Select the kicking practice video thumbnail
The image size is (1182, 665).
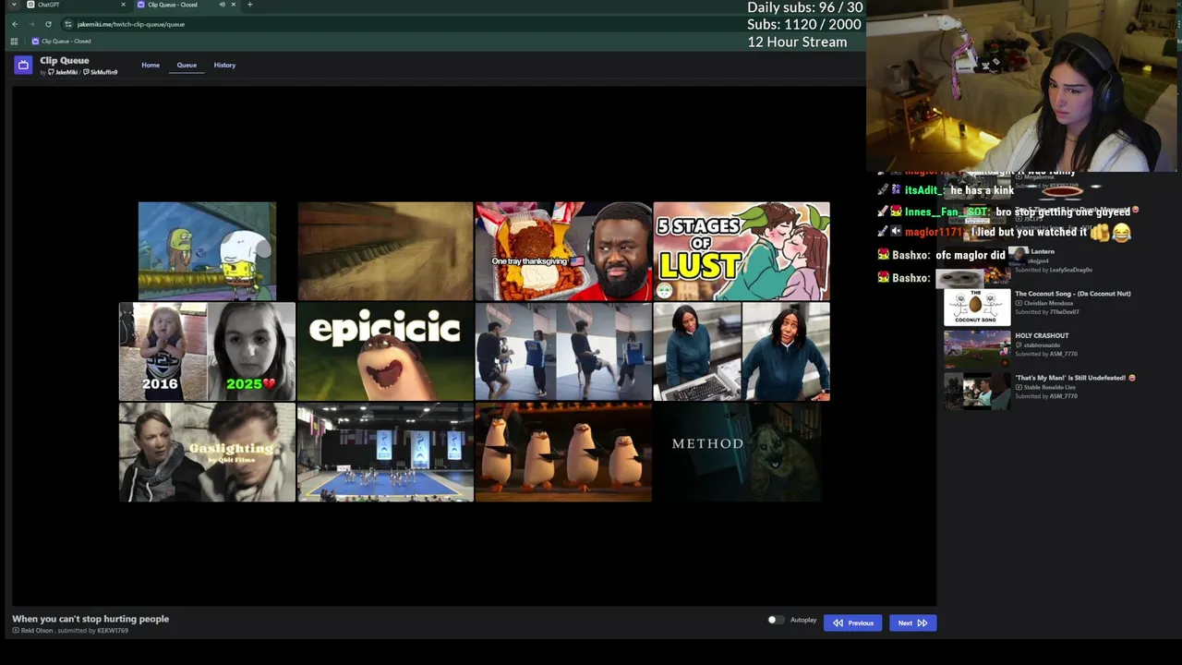[563, 352]
